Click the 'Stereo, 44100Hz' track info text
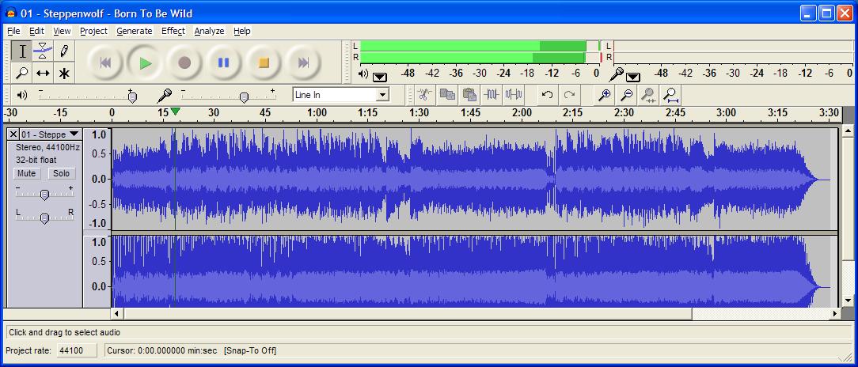 click(x=47, y=147)
